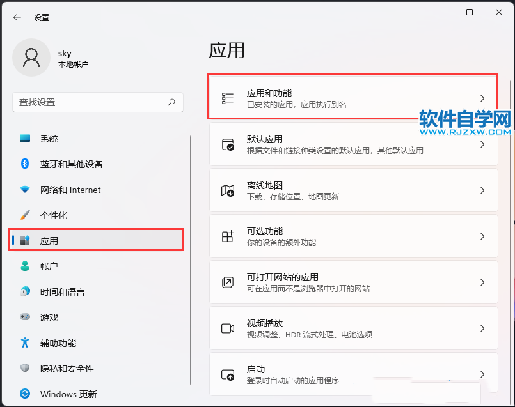Click the search magnifier icon
Screen dimensions: 515x407
click(x=171, y=102)
